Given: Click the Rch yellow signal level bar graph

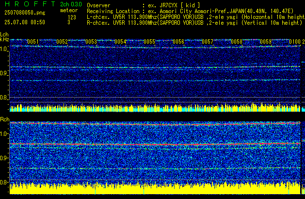Looking at the screenshot, I should coord(155,187).
